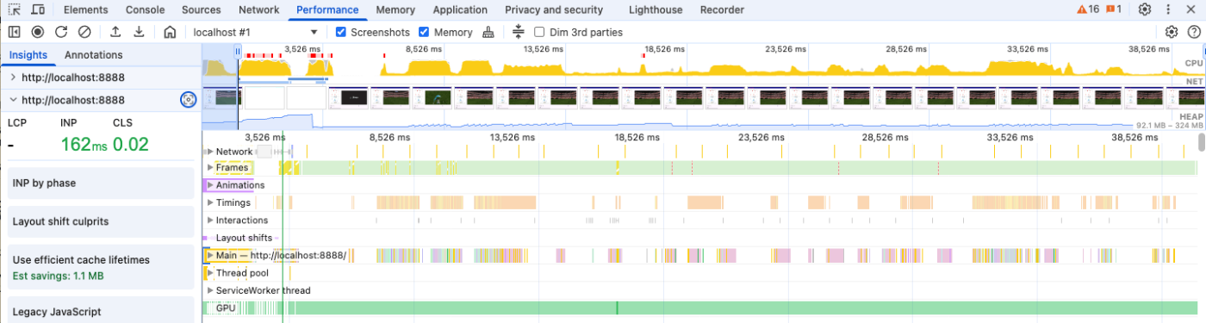The width and height of the screenshot is (1206, 323).
Task: Uncheck the Screenshots checkbox
Action: (341, 32)
